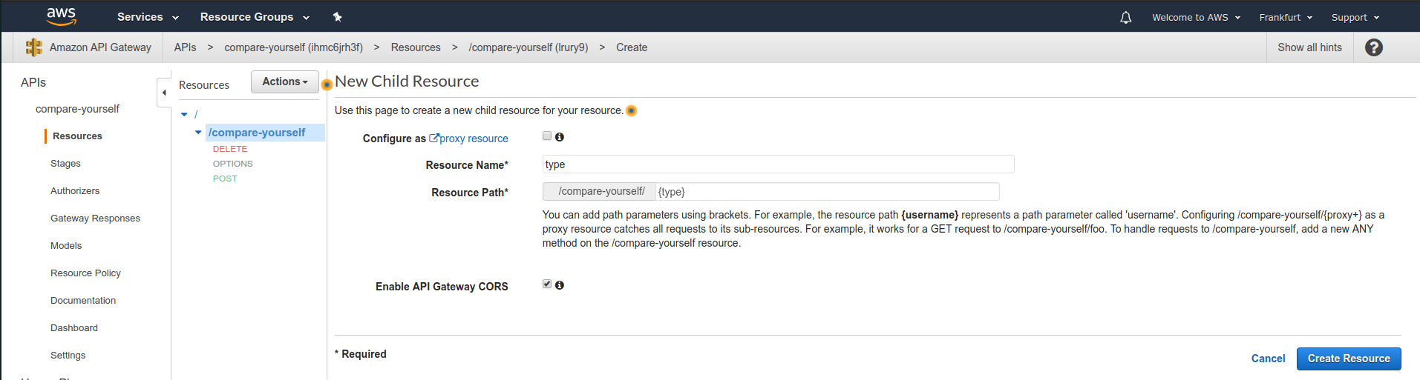1420x380 pixels.
Task: Click hint marker beside New Child Resource
Action: click(327, 84)
